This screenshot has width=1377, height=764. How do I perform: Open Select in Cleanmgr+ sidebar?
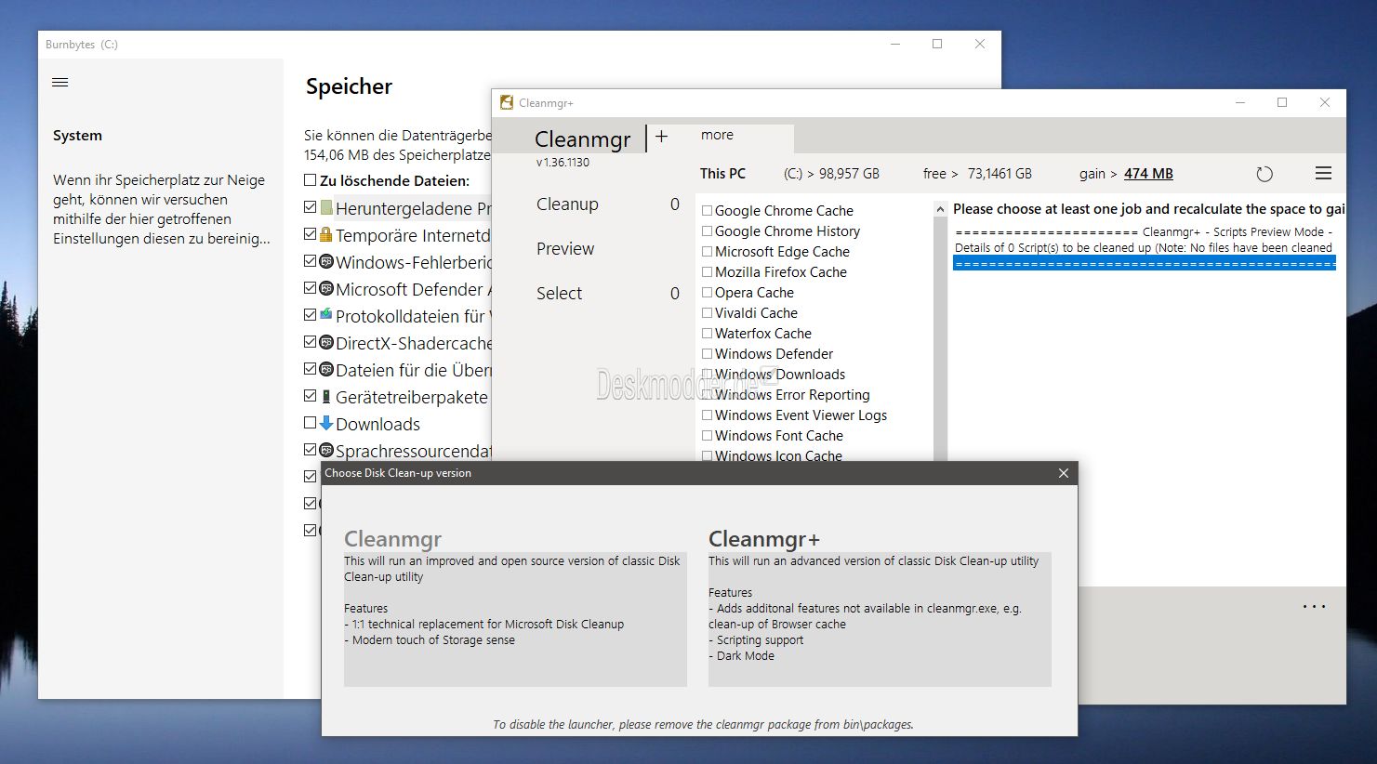coord(559,294)
